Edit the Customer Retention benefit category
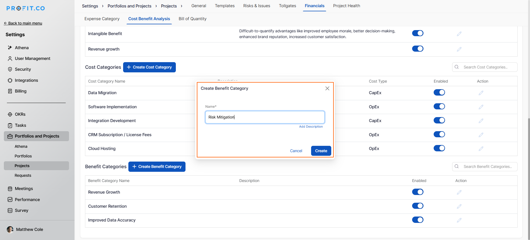The height and width of the screenshot is (240, 530). tap(459, 206)
